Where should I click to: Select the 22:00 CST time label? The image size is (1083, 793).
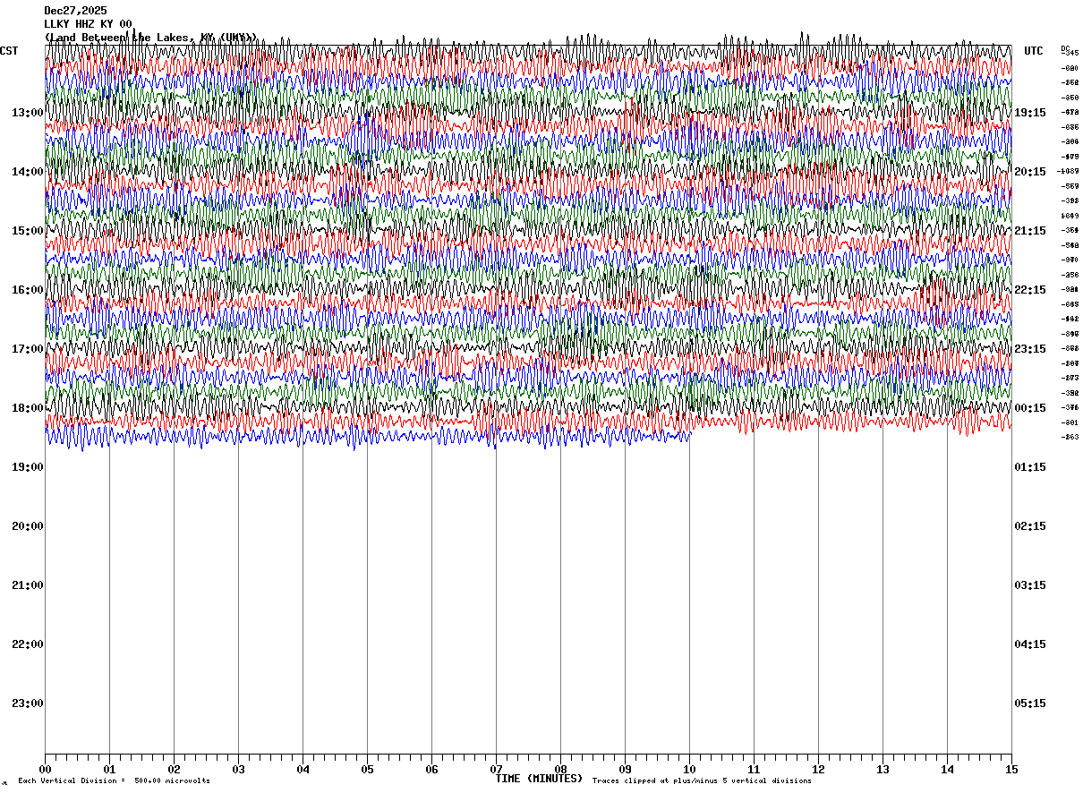pyautogui.click(x=28, y=644)
